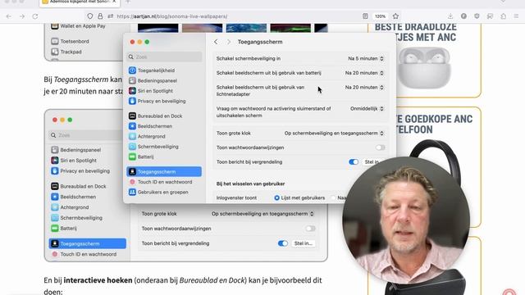Go back with settings header chevron
This screenshot has width=525, height=295.
pyautogui.click(x=216, y=42)
